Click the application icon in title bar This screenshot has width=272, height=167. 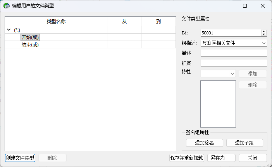[x=7, y=6]
